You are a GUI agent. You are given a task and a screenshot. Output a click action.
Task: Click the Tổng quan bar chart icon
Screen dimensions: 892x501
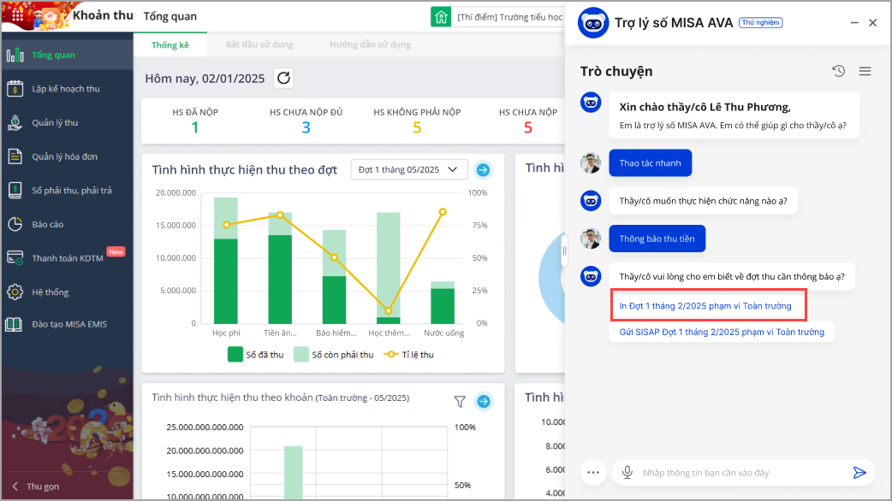15,55
